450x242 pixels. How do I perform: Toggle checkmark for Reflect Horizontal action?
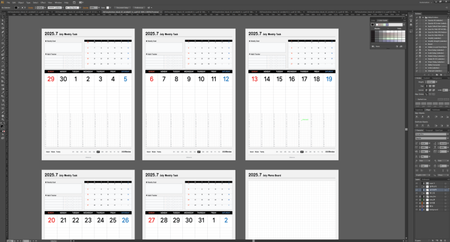(417, 65)
